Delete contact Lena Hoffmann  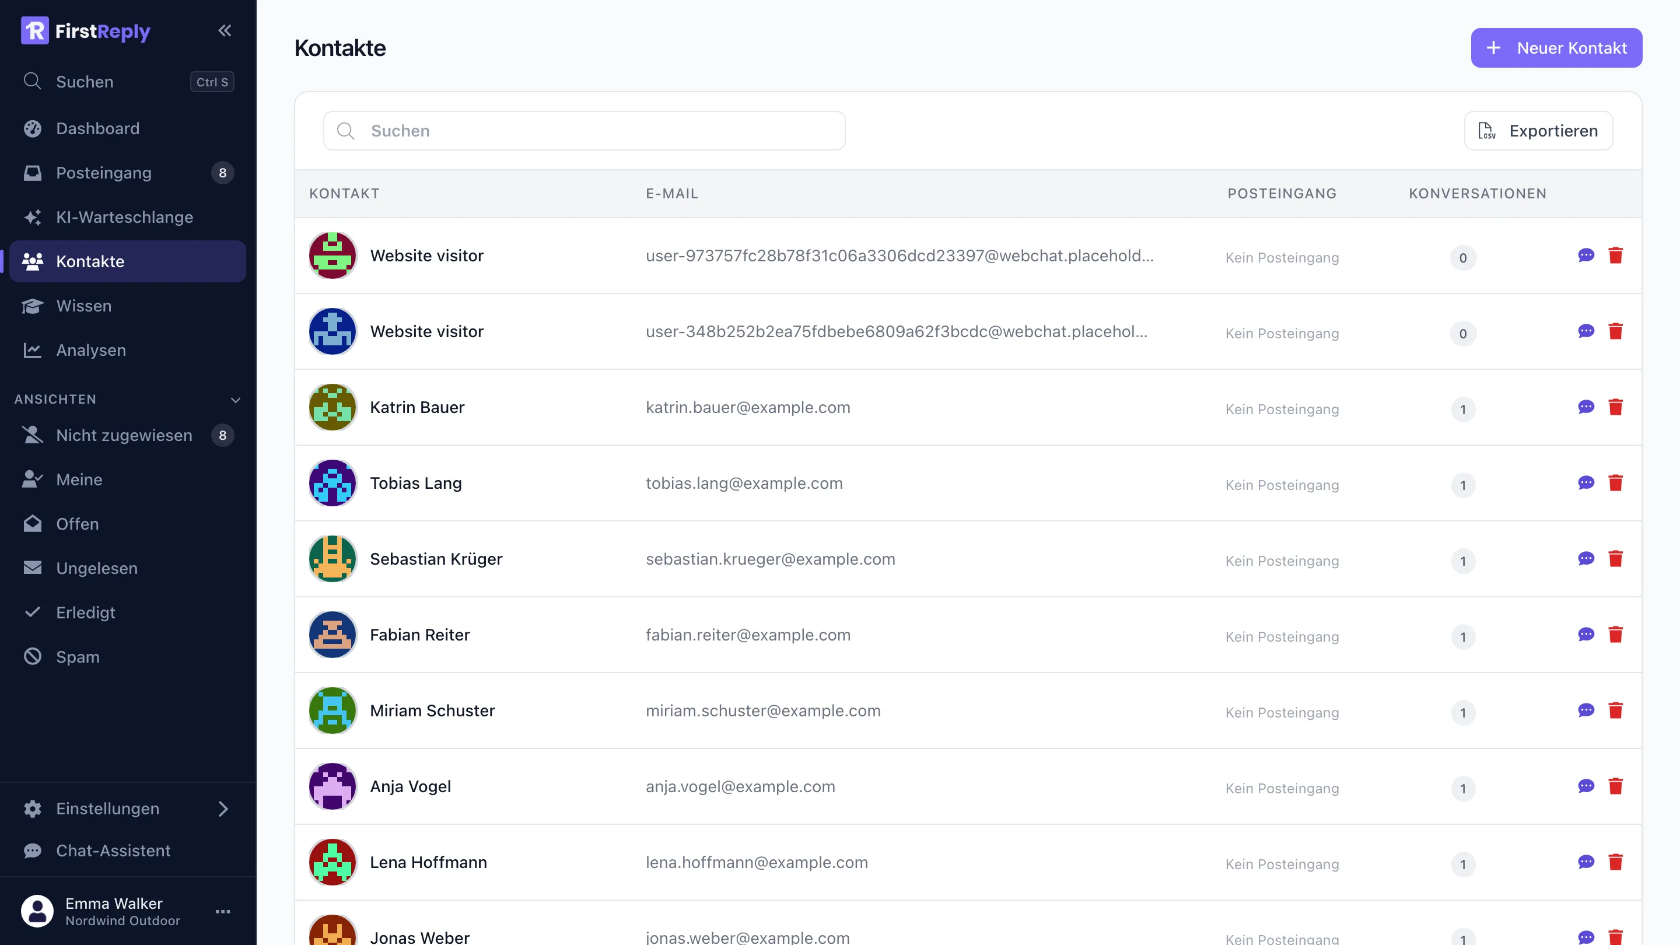coord(1615,862)
